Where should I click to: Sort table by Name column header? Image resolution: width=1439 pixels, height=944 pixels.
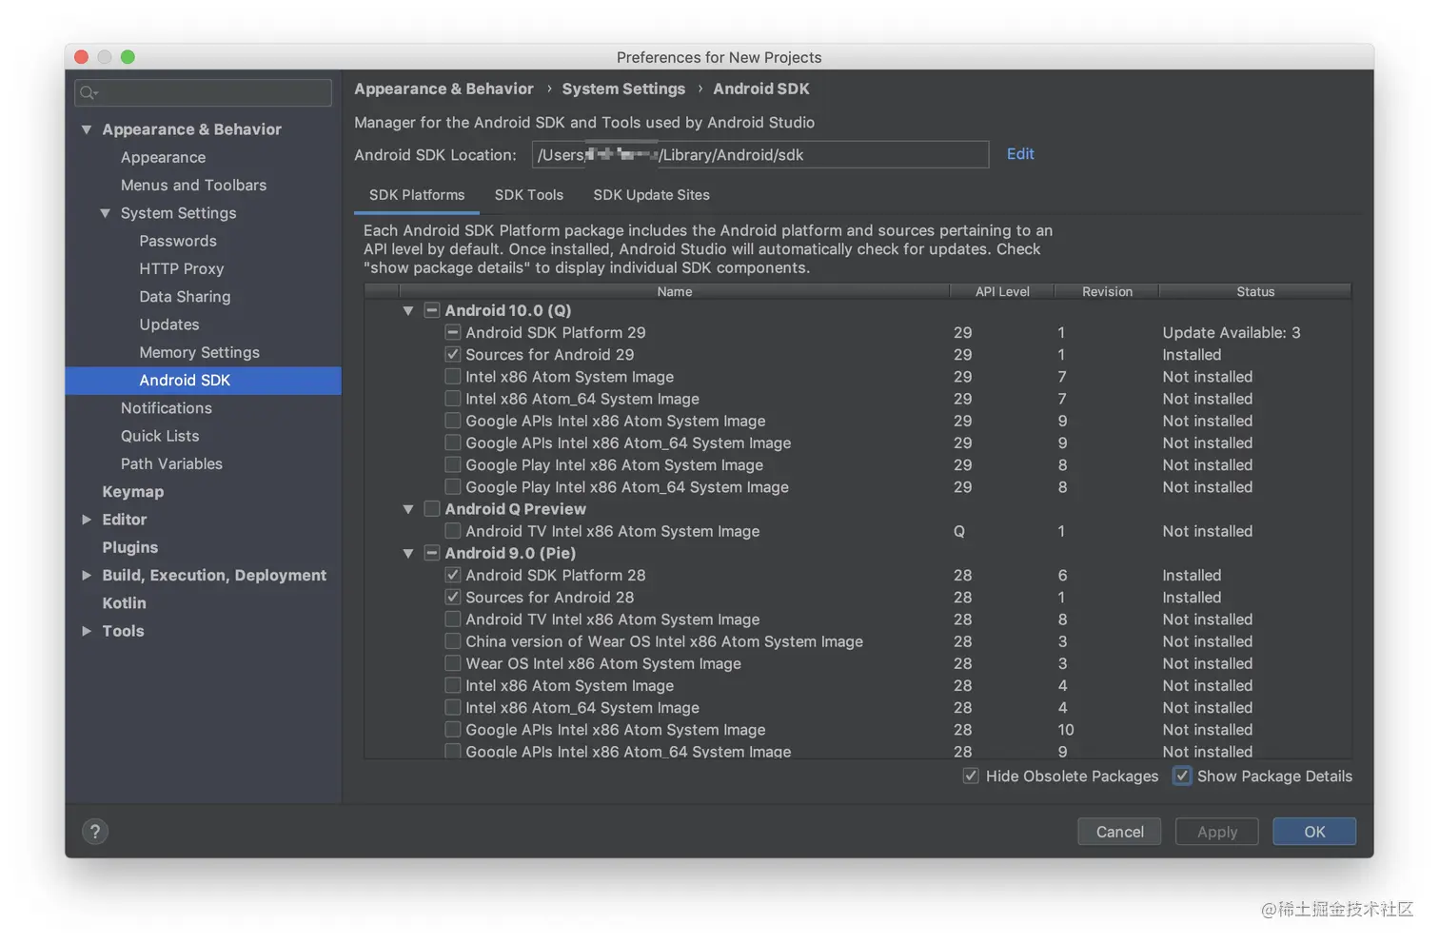pos(675,291)
